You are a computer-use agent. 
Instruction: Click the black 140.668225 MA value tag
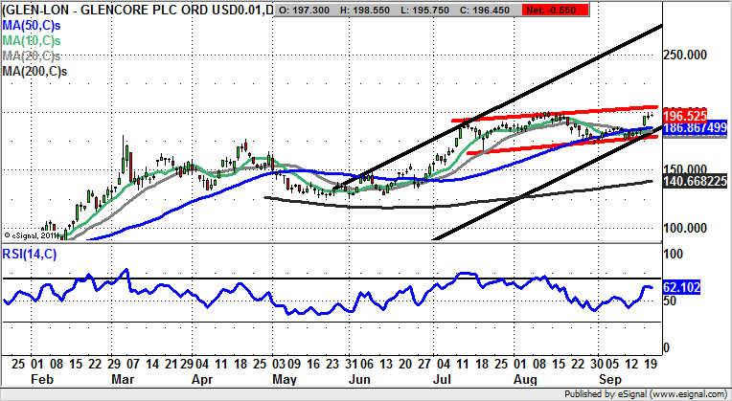click(x=695, y=181)
